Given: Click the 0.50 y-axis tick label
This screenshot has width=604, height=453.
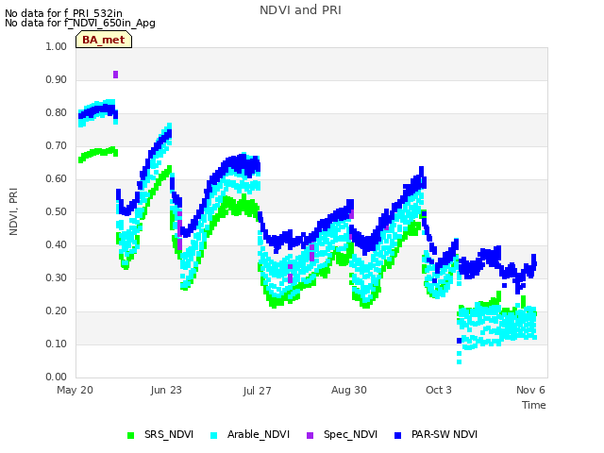Looking at the screenshot, I should [x=57, y=211].
